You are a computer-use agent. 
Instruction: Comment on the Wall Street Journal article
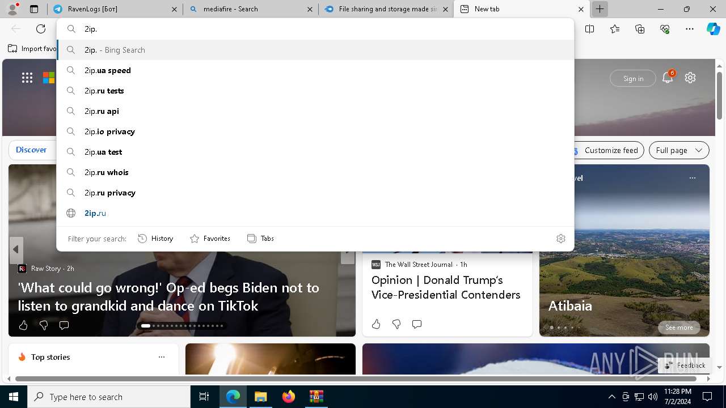pyautogui.click(x=416, y=324)
